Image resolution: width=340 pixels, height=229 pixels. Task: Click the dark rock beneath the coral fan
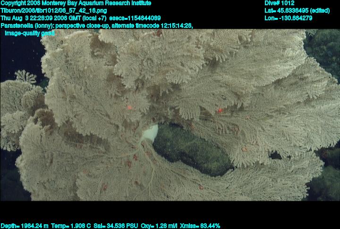click(x=194, y=151)
